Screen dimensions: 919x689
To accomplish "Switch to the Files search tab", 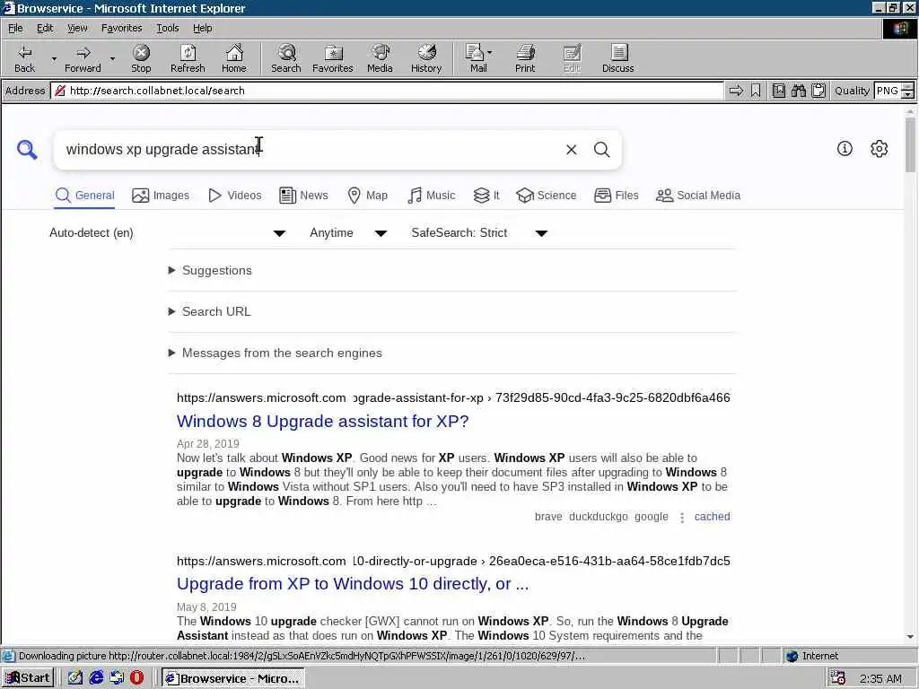I will 617,196.
